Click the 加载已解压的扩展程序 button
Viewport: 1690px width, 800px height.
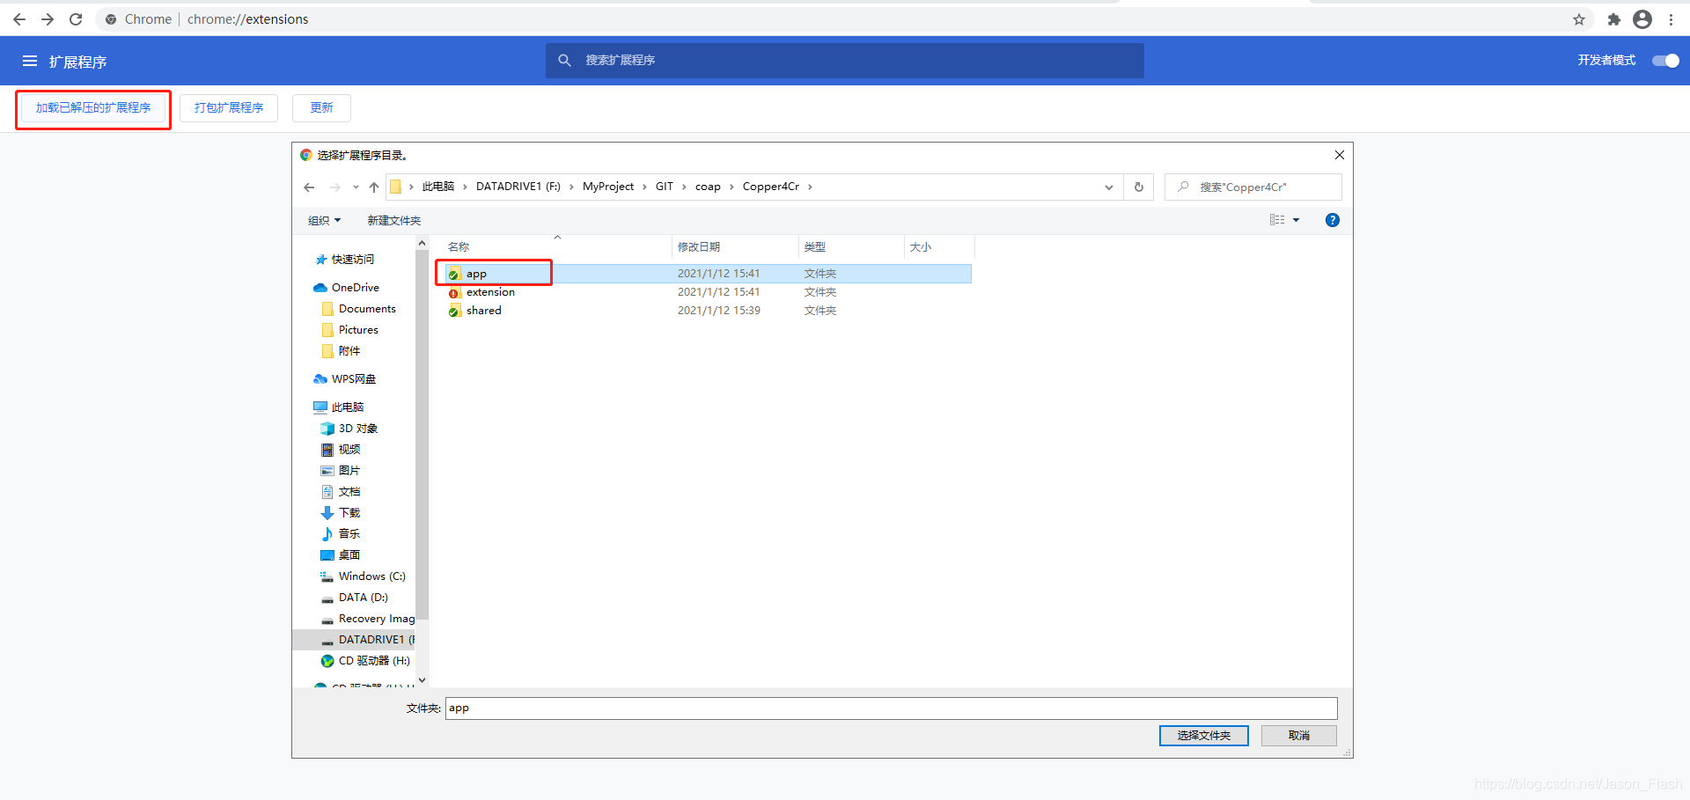coord(93,107)
